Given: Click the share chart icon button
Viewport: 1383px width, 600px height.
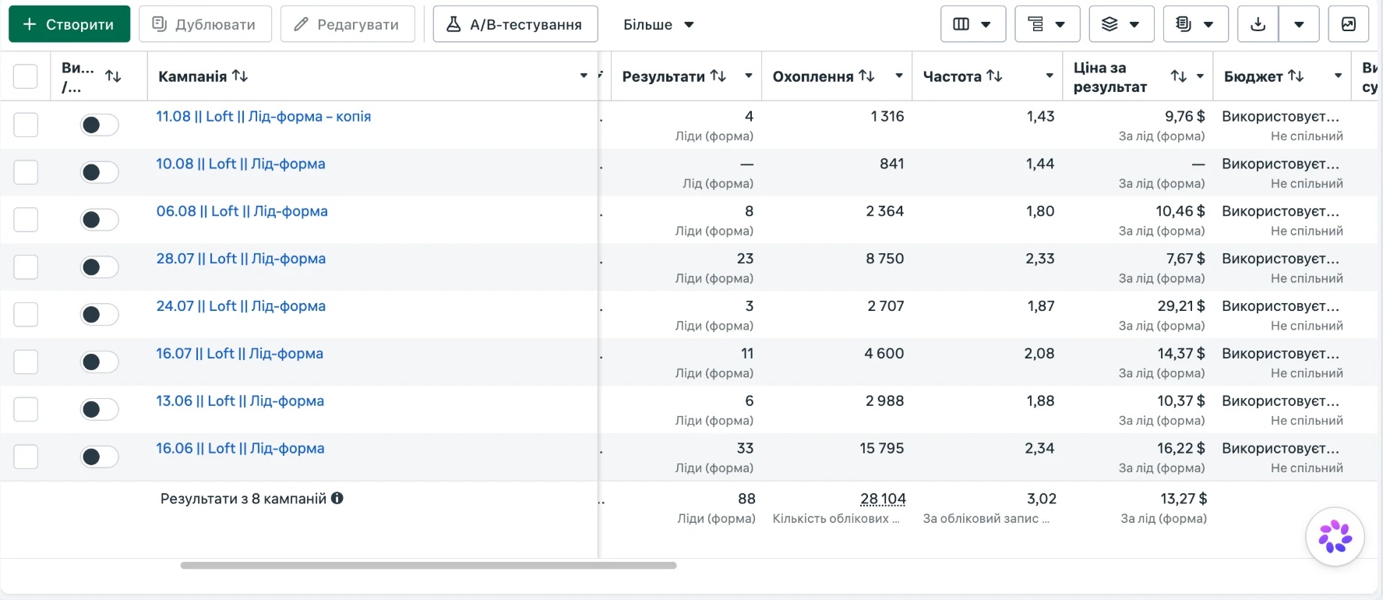Looking at the screenshot, I should click(x=1349, y=24).
